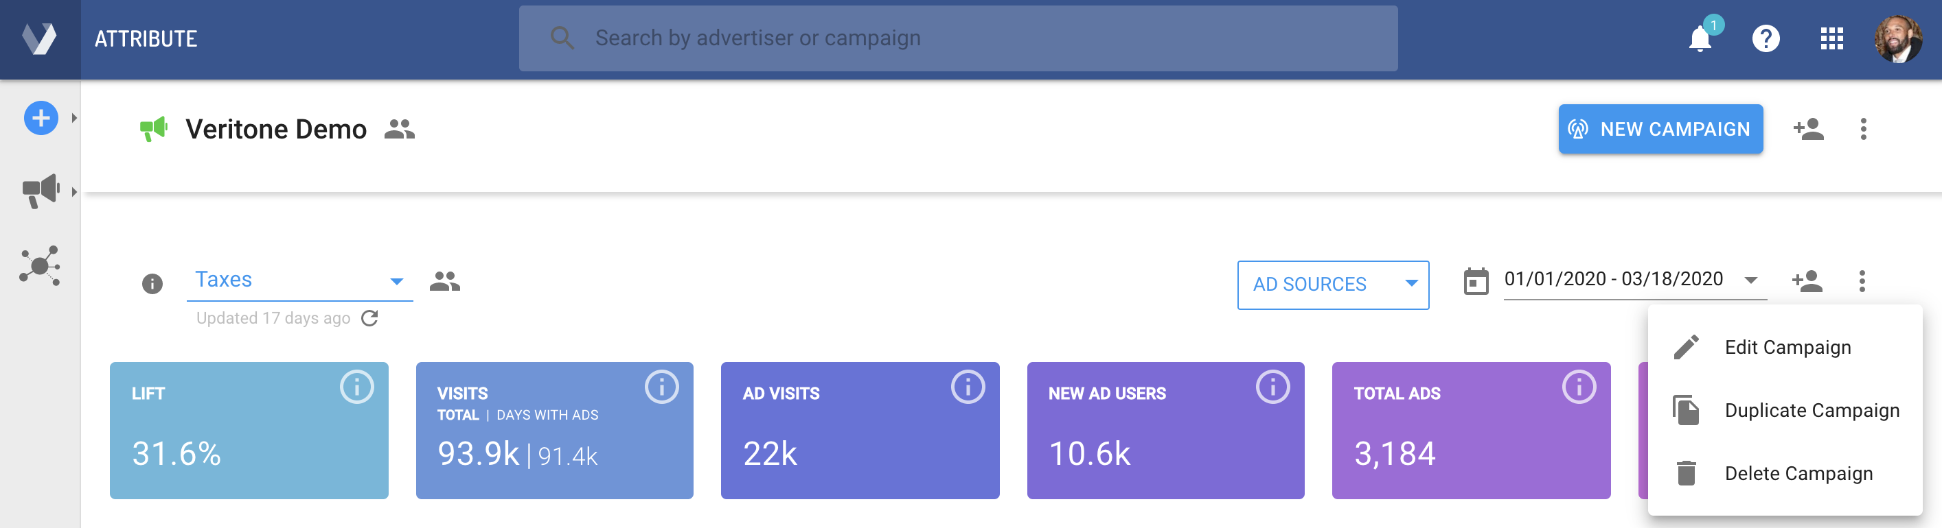Choose Duplicate Campaign menu option

pyautogui.click(x=1811, y=411)
